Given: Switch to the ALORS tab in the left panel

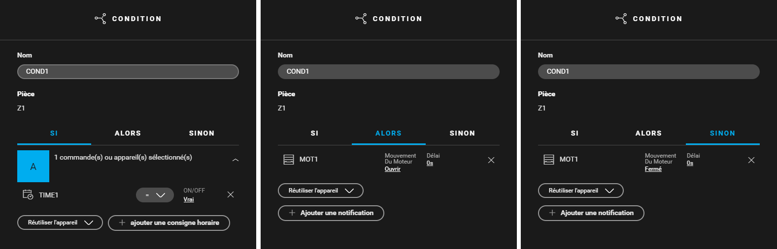Looking at the screenshot, I should (128, 133).
